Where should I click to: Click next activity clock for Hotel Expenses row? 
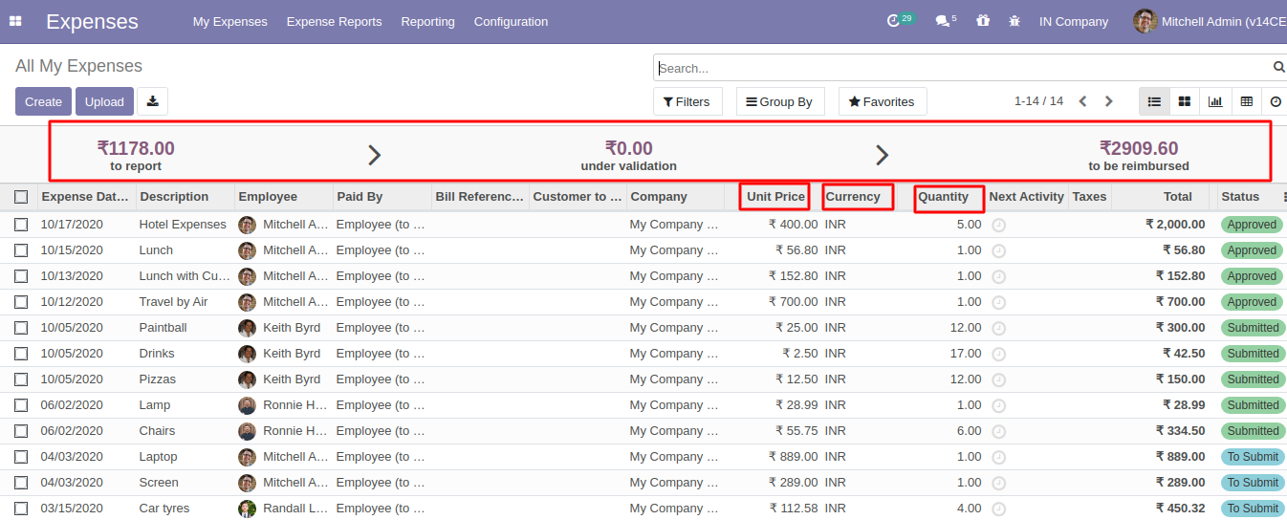pos(998,225)
